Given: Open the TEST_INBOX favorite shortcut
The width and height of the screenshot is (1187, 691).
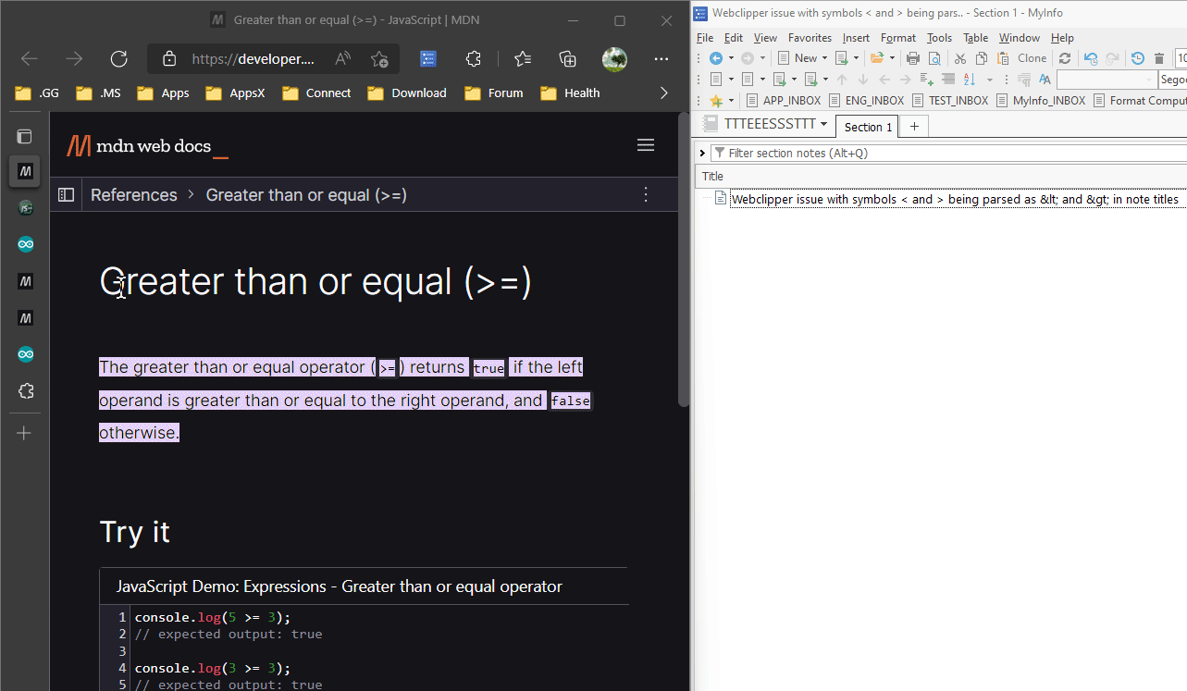Looking at the screenshot, I should 958,101.
